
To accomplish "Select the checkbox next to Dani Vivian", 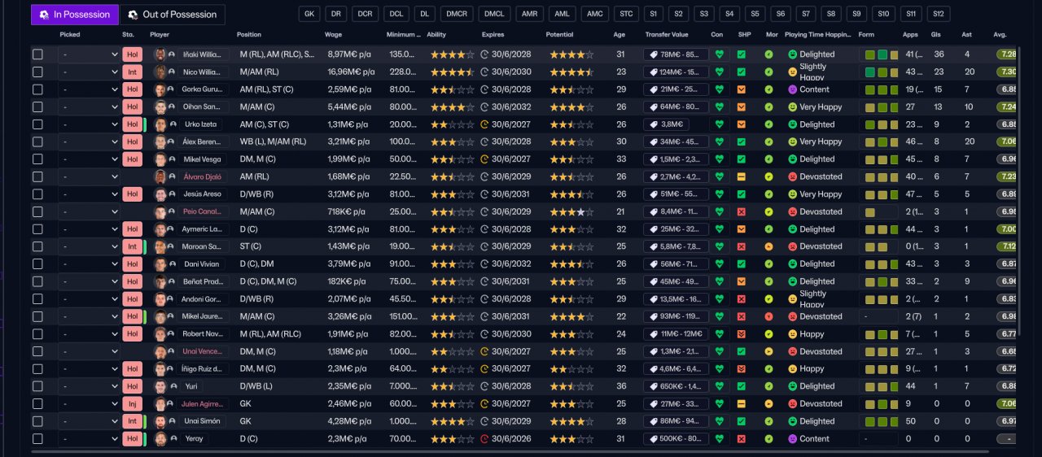I will [37, 264].
